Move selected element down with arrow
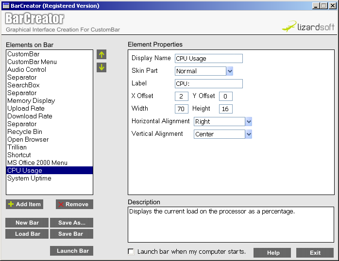 click(x=102, y=67)
